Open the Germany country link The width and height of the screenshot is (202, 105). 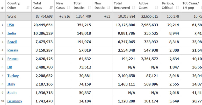(x=15, y=101)
